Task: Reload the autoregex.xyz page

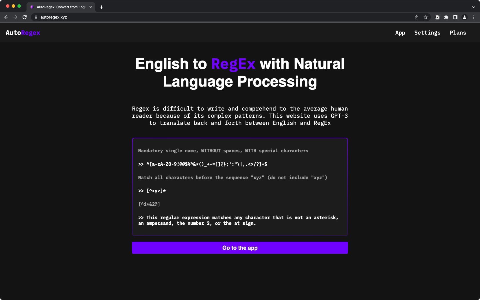Action: (x=25, y=17)
